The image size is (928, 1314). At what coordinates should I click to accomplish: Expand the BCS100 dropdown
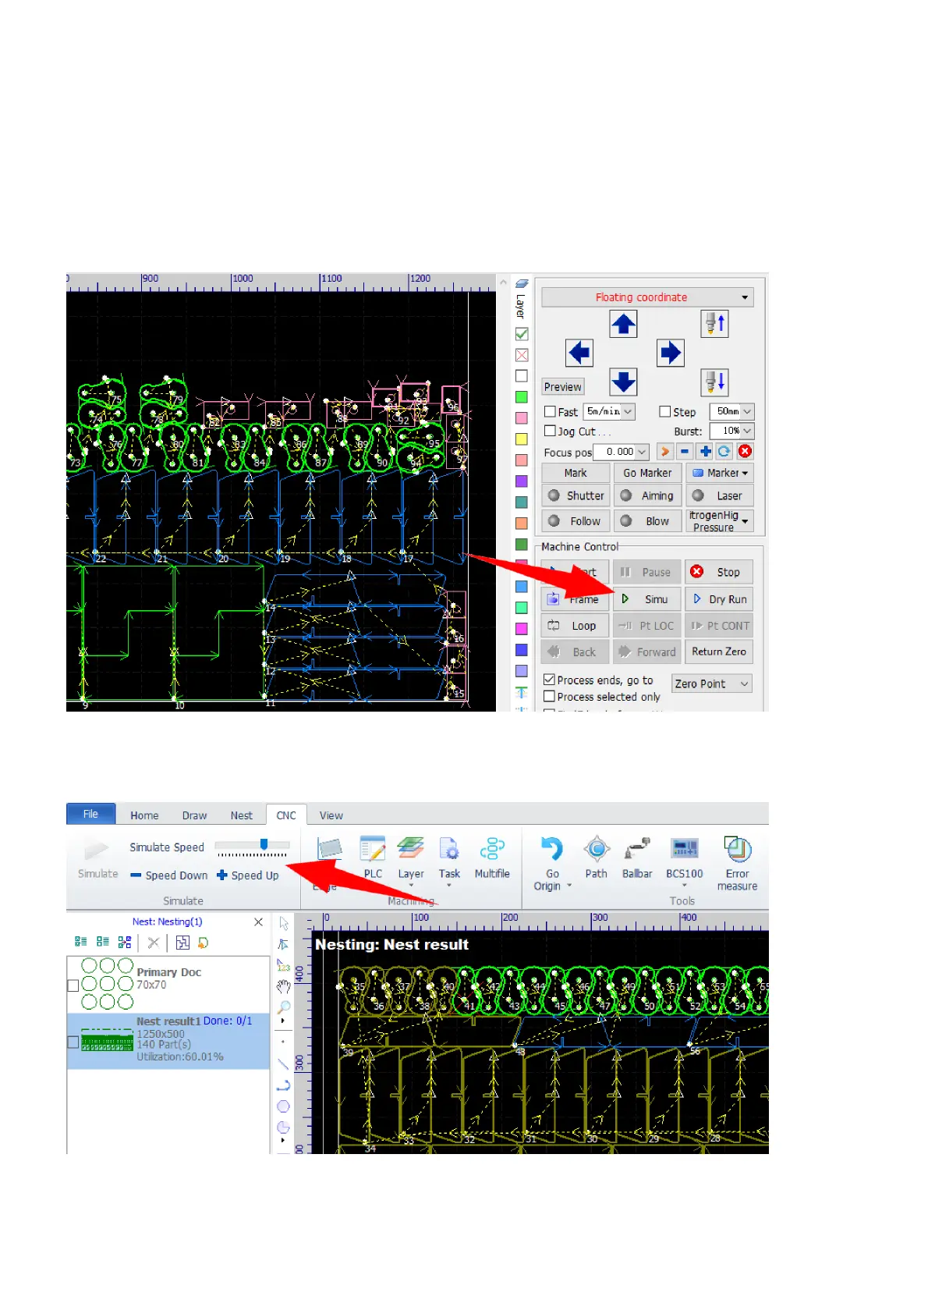point(685,886)
